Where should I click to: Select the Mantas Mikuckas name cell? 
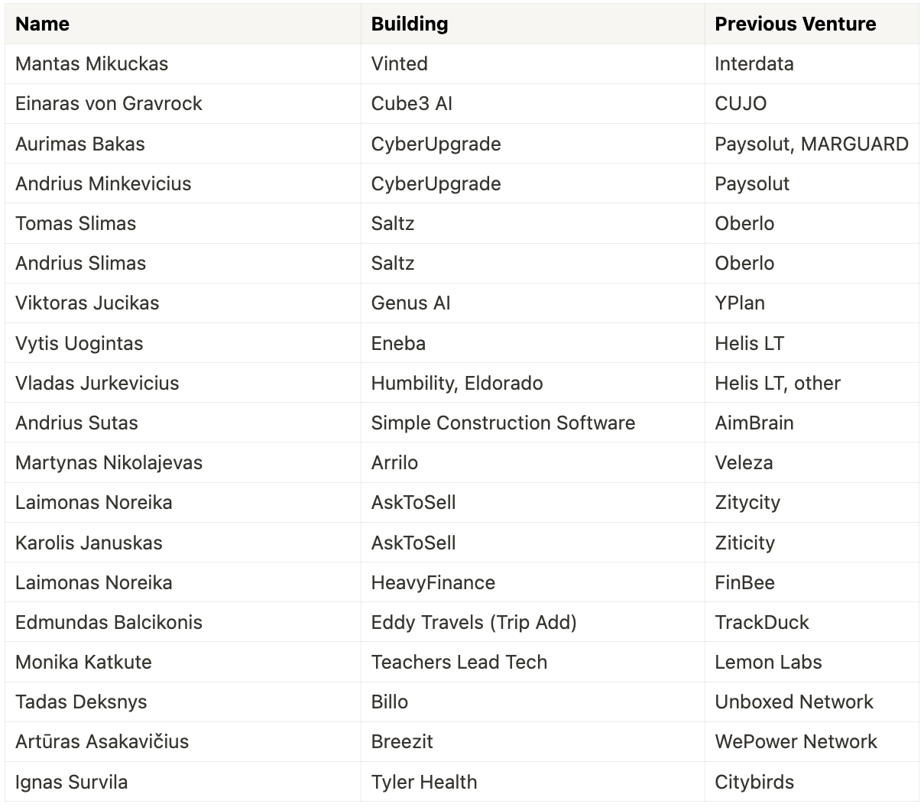(x=183, y=64)
